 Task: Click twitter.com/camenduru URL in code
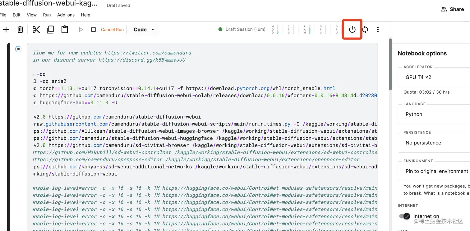pyautogui.click(x=148, y=53)
